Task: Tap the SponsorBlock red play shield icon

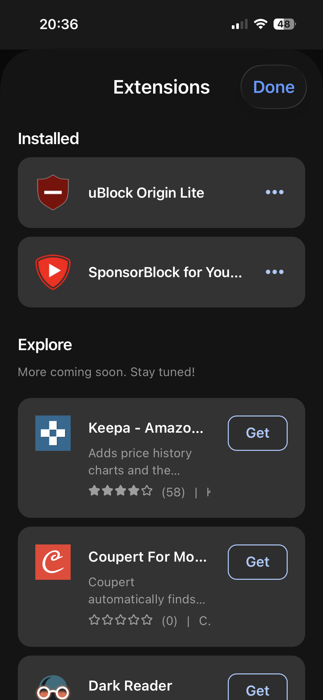Action: pos(53,272)
